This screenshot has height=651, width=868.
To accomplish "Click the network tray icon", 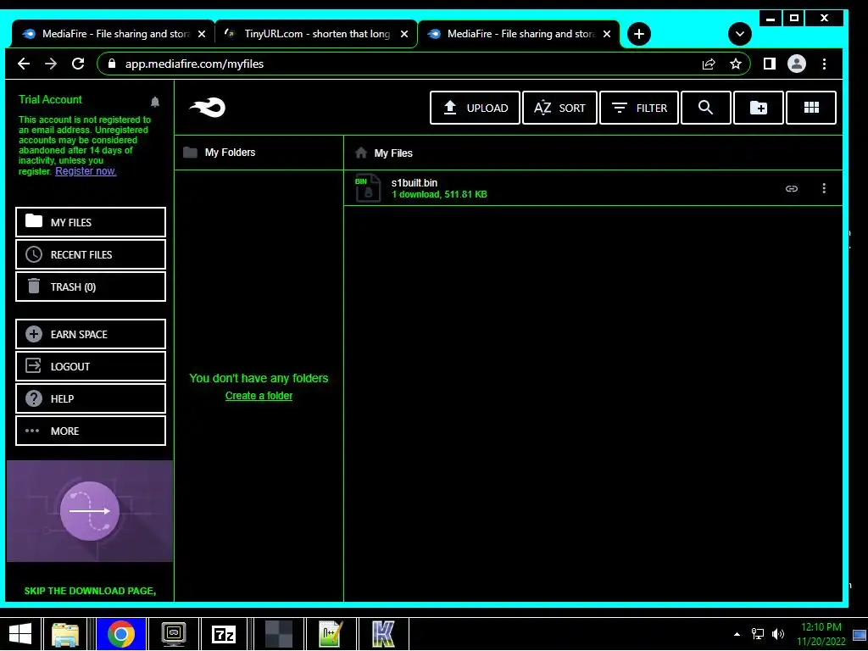I will [757, 634].
